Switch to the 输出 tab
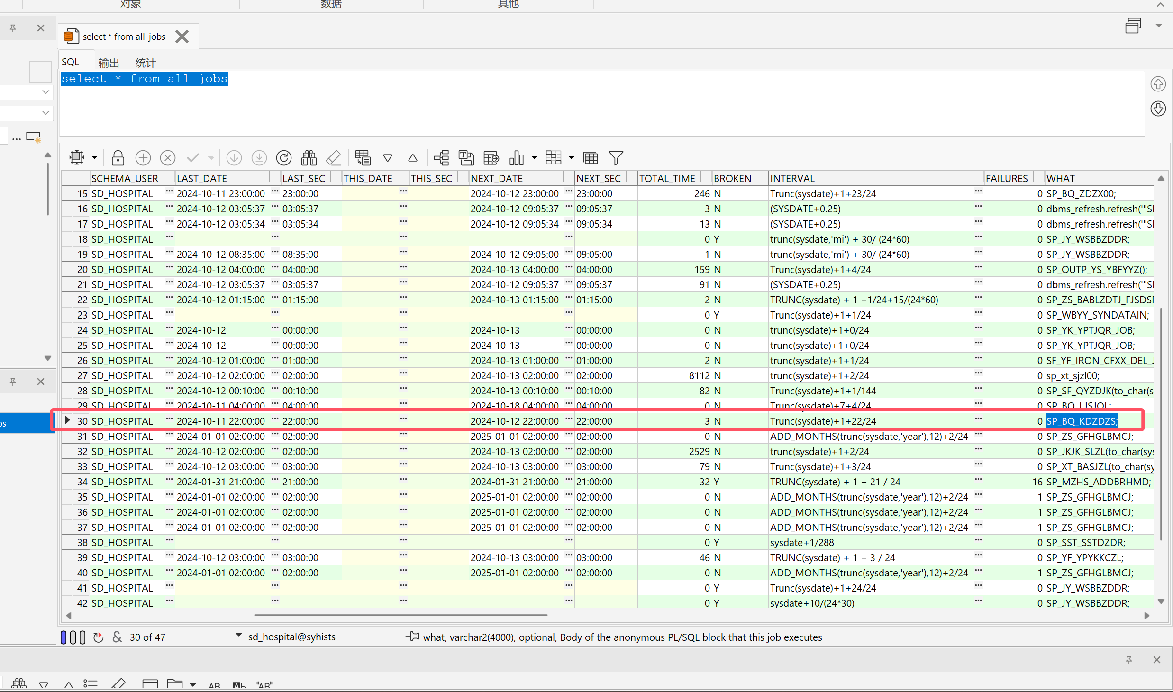This screenshot has height=692, width=1173. pos(109,63)
